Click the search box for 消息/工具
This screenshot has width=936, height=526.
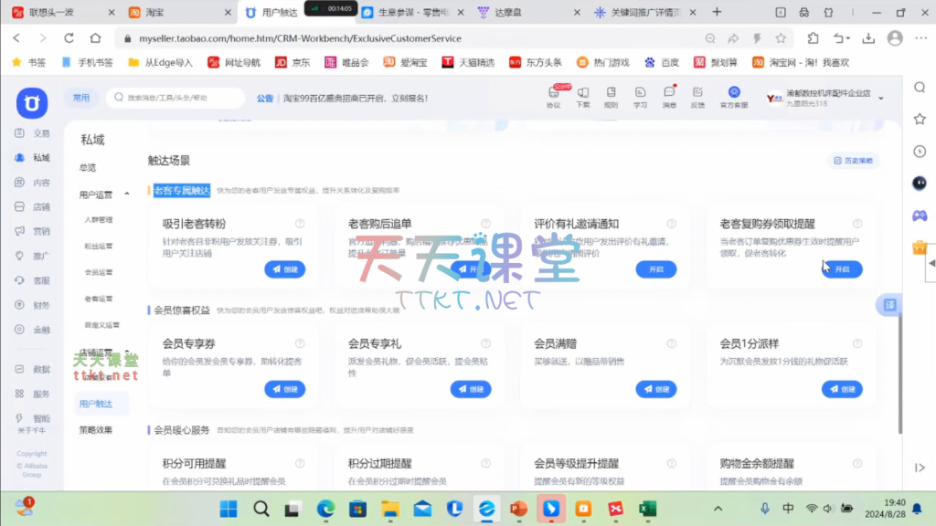pyautogui.click(x=175, y=98)
